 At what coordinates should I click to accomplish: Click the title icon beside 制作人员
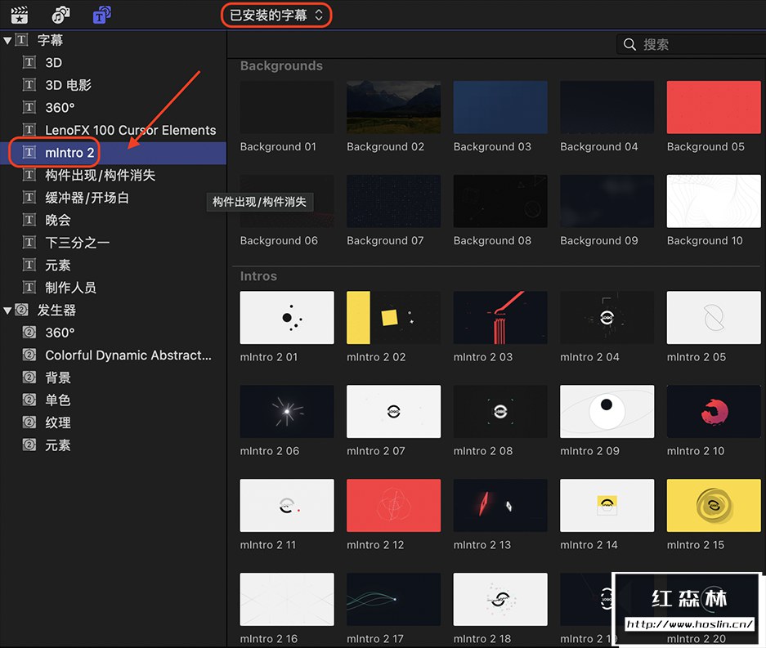tap(29, 287)
